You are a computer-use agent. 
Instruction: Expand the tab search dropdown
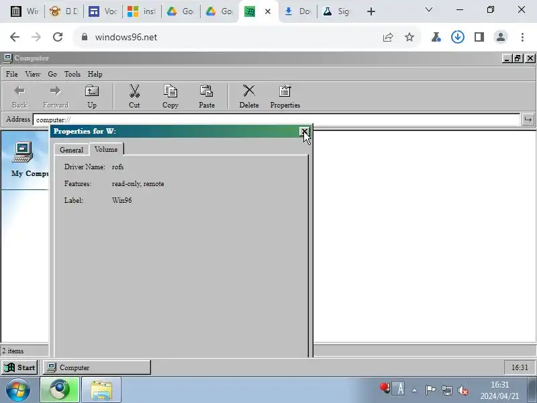(428, 9)
